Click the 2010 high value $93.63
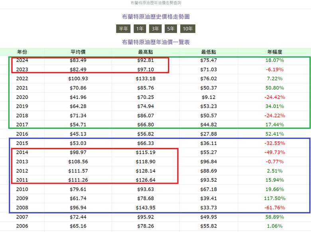The image size is (311, 232). [x=146, y=189]
